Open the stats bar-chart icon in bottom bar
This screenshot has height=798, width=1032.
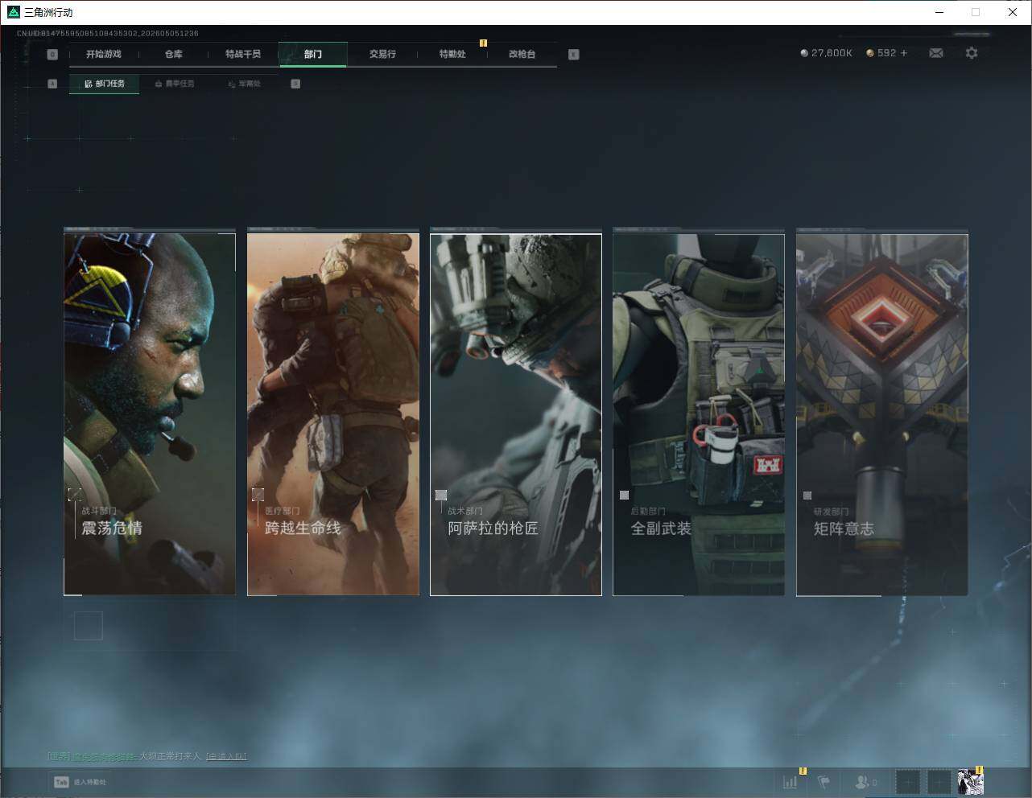[791, 781]
